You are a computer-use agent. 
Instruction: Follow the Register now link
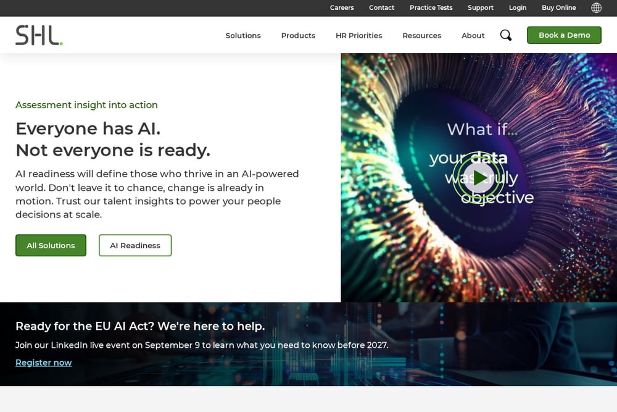(44, 363)
